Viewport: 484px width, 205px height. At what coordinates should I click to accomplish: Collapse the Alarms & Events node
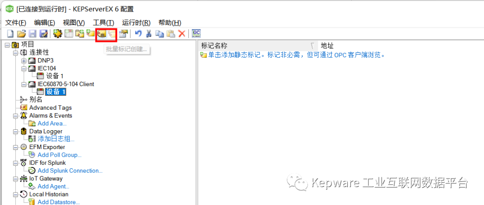click(15, 116)
